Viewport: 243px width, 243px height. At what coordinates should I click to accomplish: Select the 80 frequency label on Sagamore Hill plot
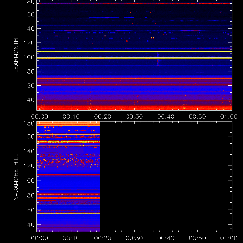click(x=31, y=195)
